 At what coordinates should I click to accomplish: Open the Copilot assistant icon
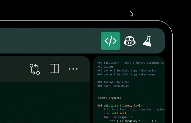(x=130, y=41)
